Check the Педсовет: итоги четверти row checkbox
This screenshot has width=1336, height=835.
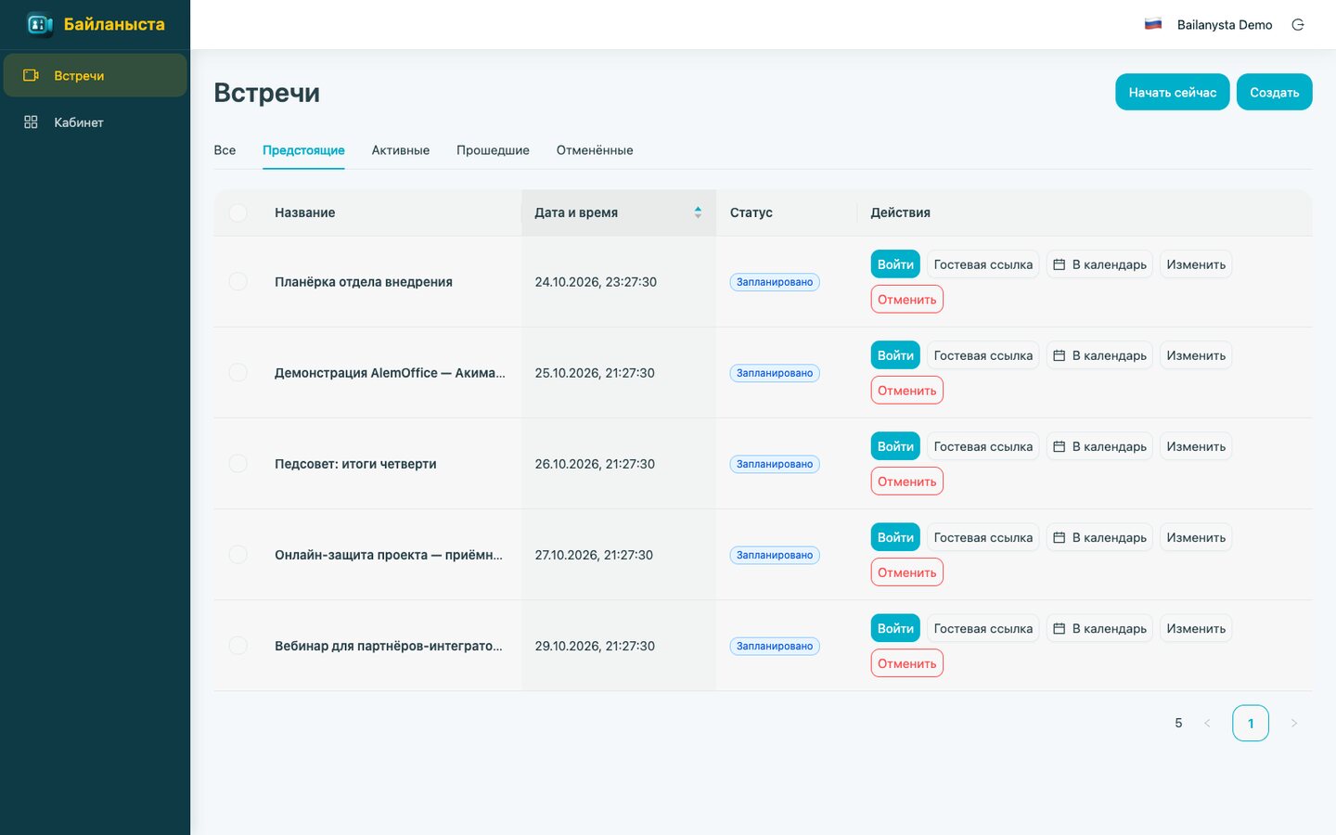(x=238, y=463)
